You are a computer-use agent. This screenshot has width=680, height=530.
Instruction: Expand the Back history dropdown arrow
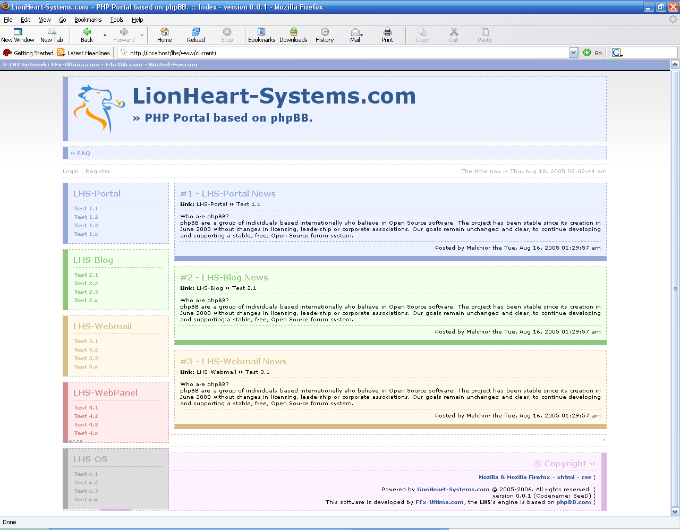pos(105,36)
